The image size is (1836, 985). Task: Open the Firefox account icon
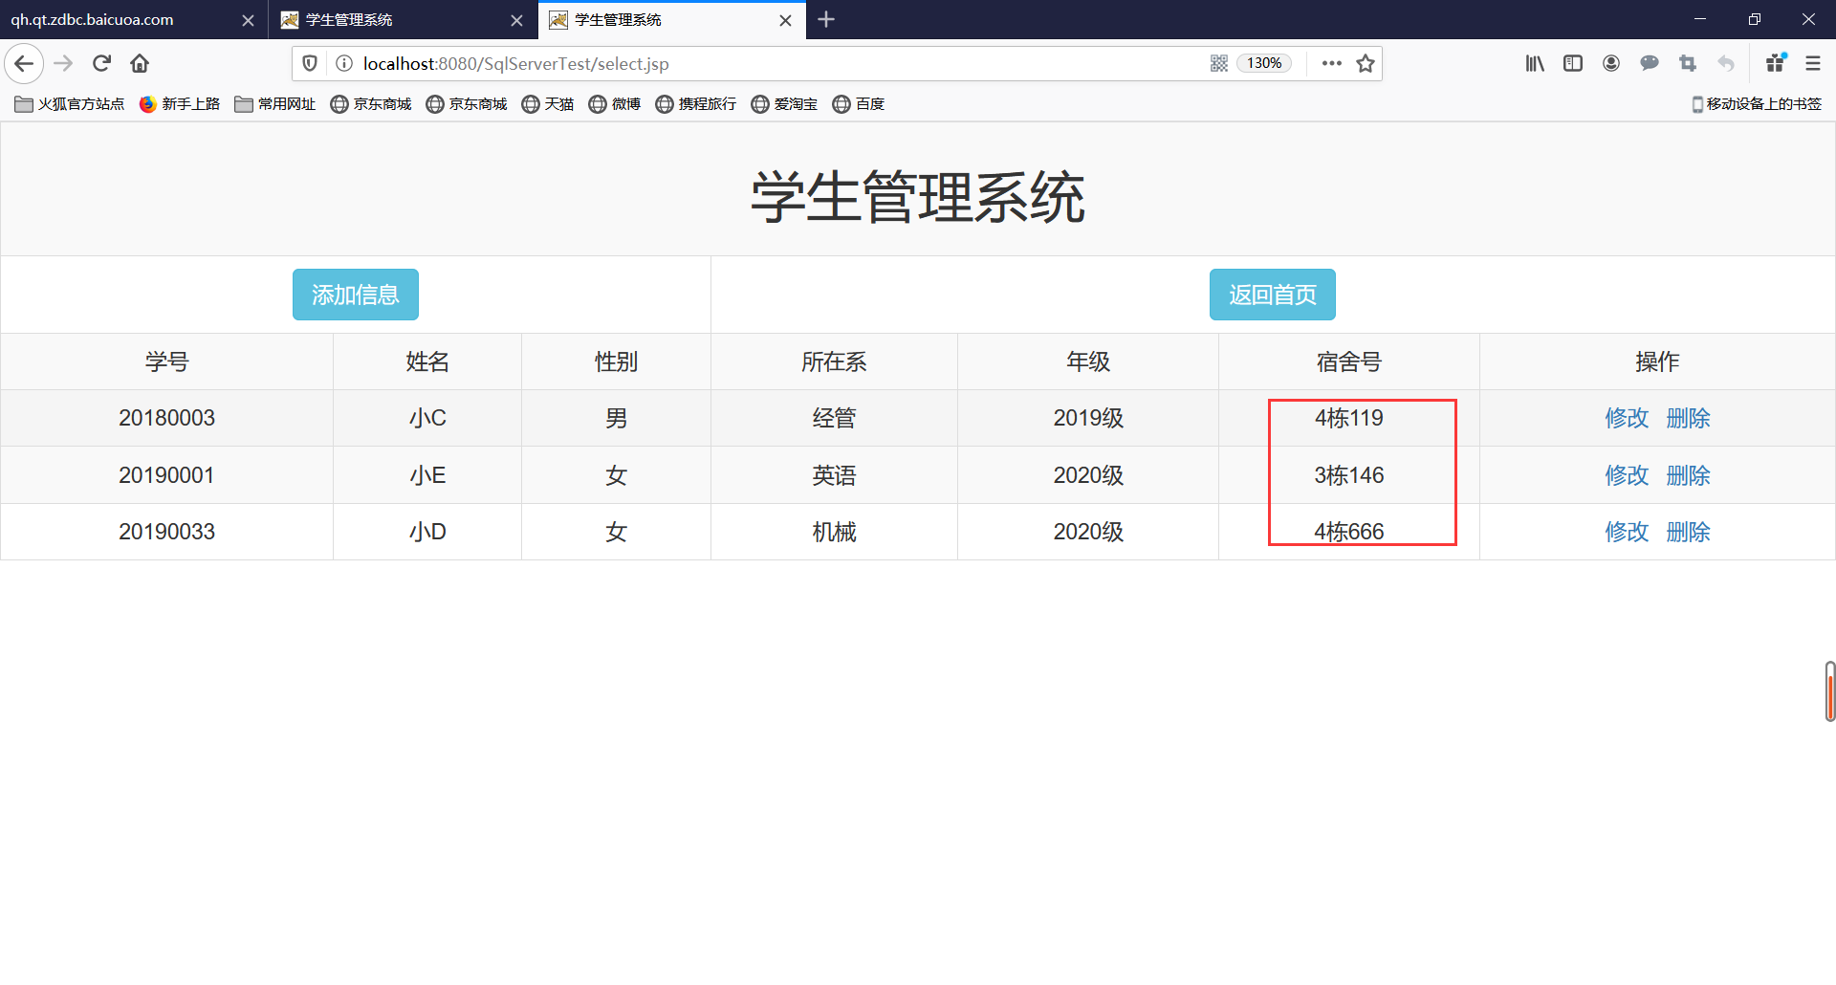tap(1611, 63)
